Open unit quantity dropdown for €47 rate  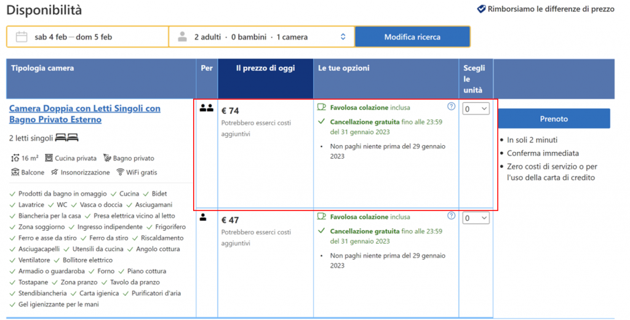(476, 218)
